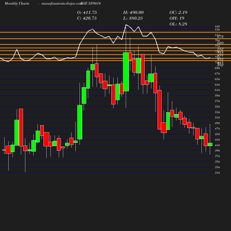Click the 494 price axis label
Image resolution: width=231 pixels, height=231 pixels.
(217, 123)
